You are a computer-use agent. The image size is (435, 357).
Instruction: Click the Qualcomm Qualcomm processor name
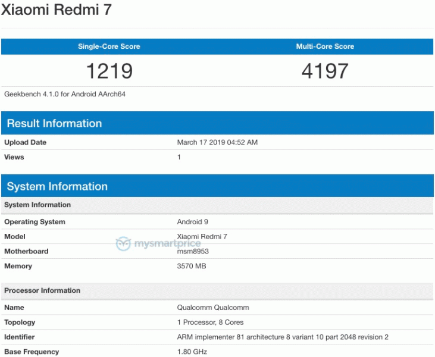click(x=213, y=308)
